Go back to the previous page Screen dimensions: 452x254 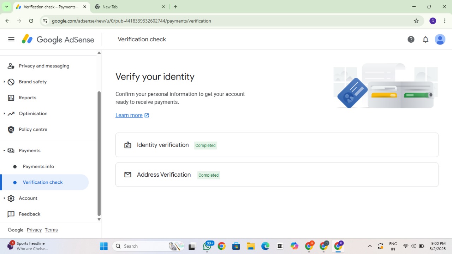(7, 21)
